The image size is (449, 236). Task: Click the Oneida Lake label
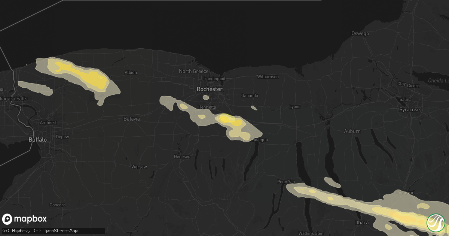439,81
